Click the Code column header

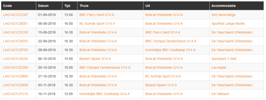click(7, 6)
